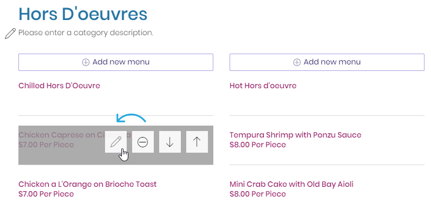Select the Hot Hors d'oeuvre heading
The image size is (431, 209).
263,86
